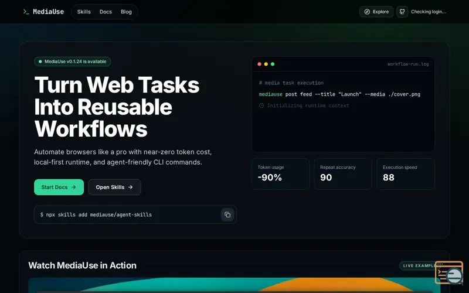The height and width of the screenshot is (293, 469).
Task: Click the mediause post feed command line
Action: point(339,94)
